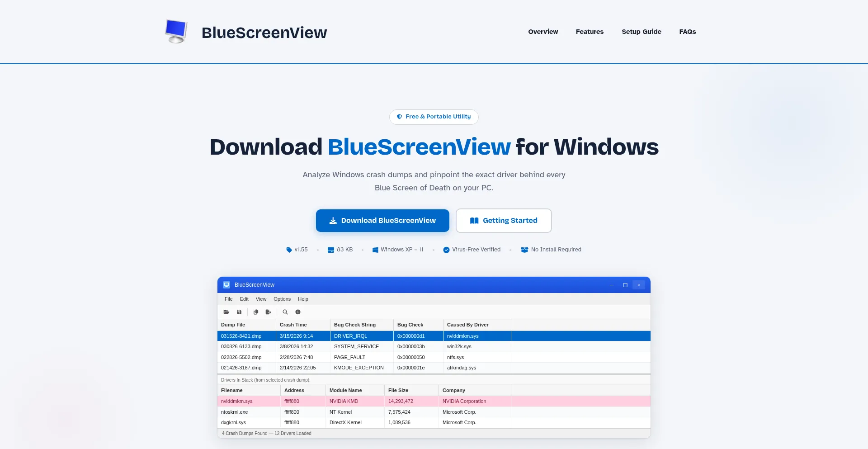Sort by Crash Time column header
The image size is (868, 449).
point(303,325)
